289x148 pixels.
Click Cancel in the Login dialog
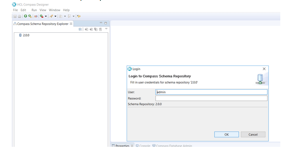[x=253, y=135]
